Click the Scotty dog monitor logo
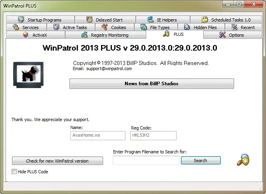Screen dimensions: 266x194 point(28,75)
